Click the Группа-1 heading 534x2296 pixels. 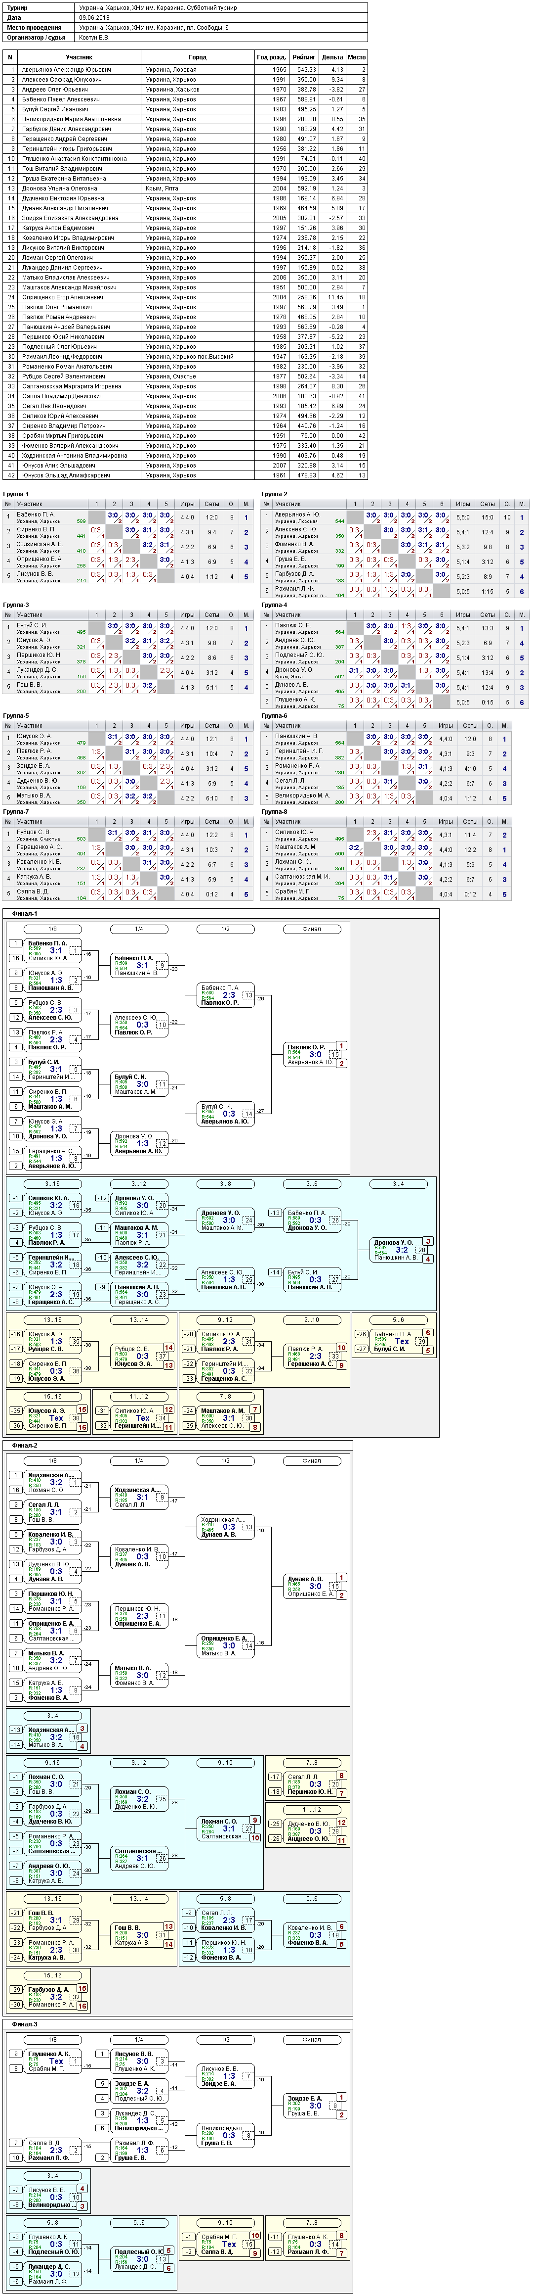tap(16, 494)
